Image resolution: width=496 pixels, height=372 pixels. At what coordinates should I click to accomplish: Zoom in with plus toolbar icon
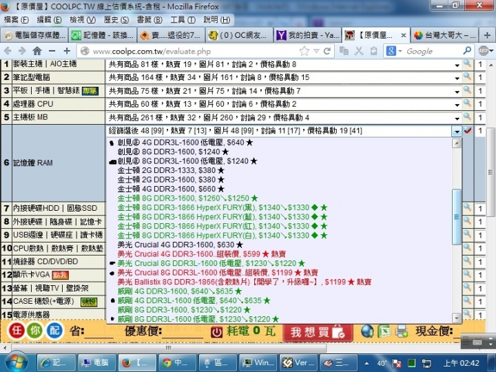67,51
